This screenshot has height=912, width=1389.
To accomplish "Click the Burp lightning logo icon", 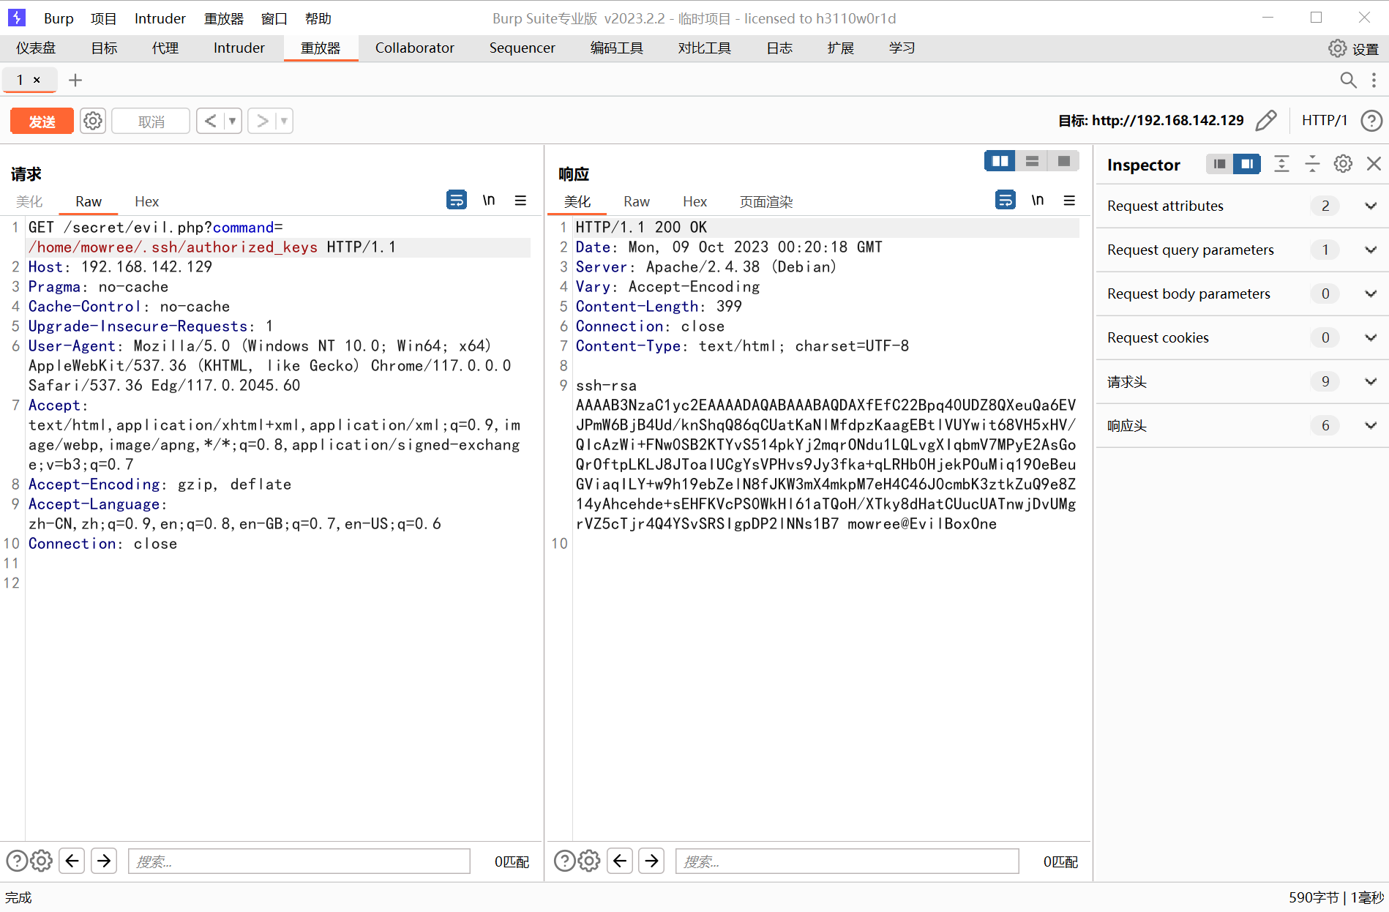I will 16,18.
